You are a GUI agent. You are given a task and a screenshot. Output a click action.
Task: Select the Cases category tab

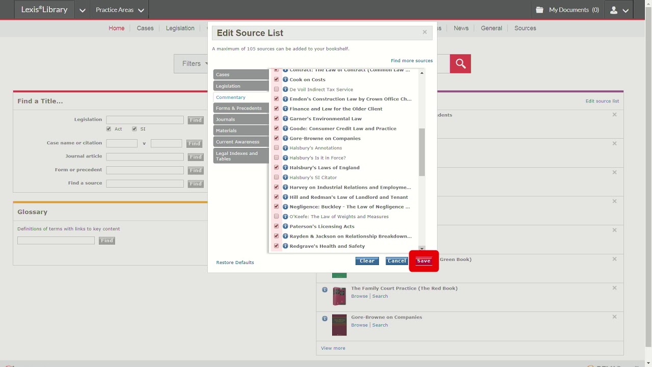tap(241, 74)
